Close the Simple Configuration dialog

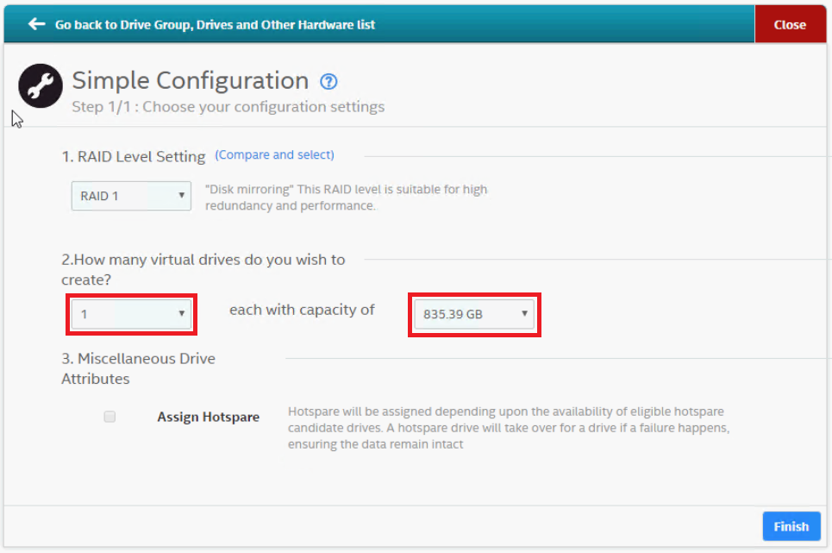789,24
